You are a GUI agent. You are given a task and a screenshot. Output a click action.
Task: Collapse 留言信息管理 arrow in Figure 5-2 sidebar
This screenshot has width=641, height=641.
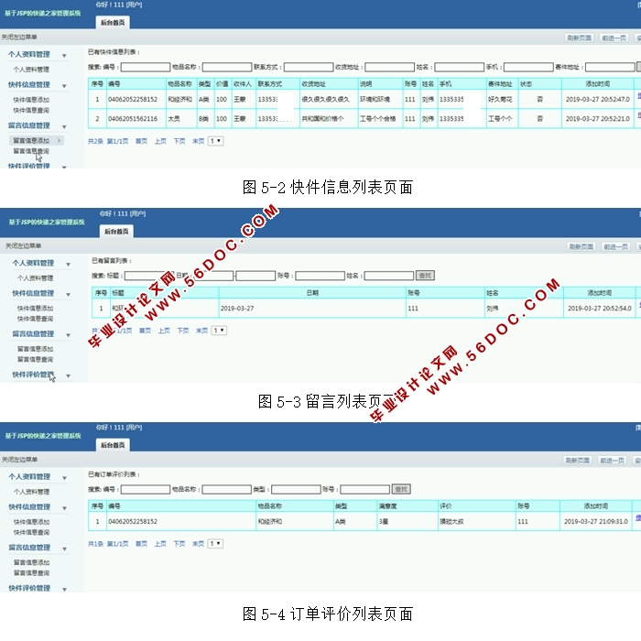click(x=64, y=126)
